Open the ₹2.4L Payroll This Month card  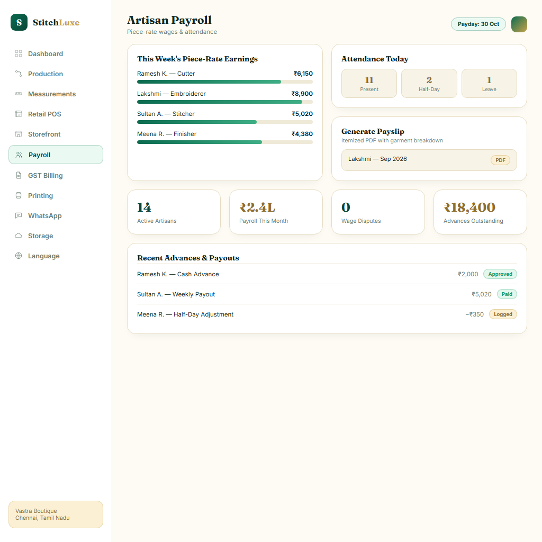pos(276,212)
